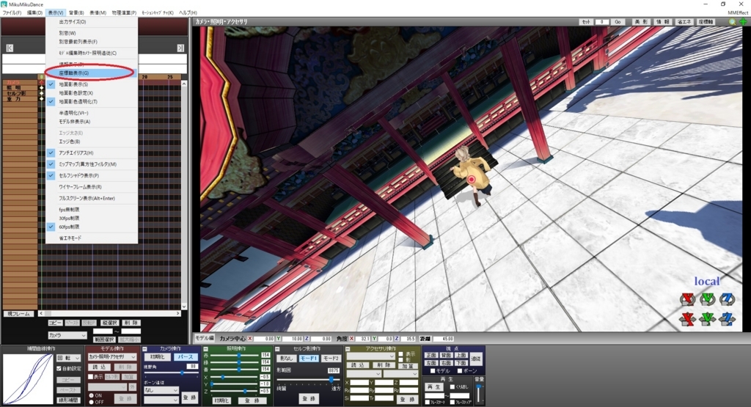Open the カメラ dropdown below the timeline

click(x=67, y=335)
